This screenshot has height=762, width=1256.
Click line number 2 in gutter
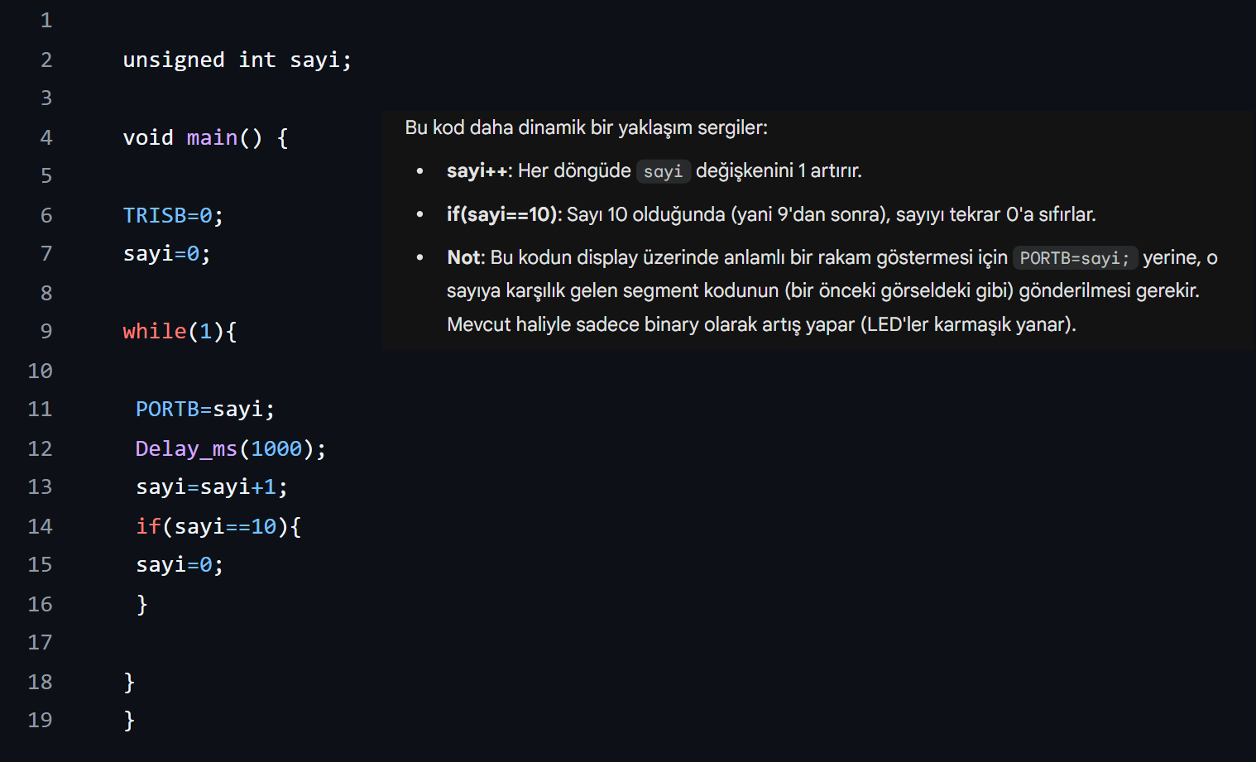pos(46,60)
